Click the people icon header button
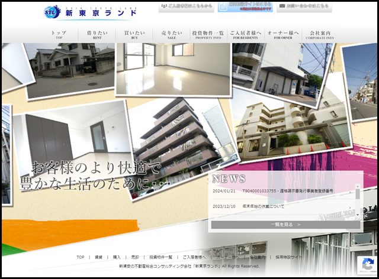Viewport: 379px width, 279px height. 186,7
